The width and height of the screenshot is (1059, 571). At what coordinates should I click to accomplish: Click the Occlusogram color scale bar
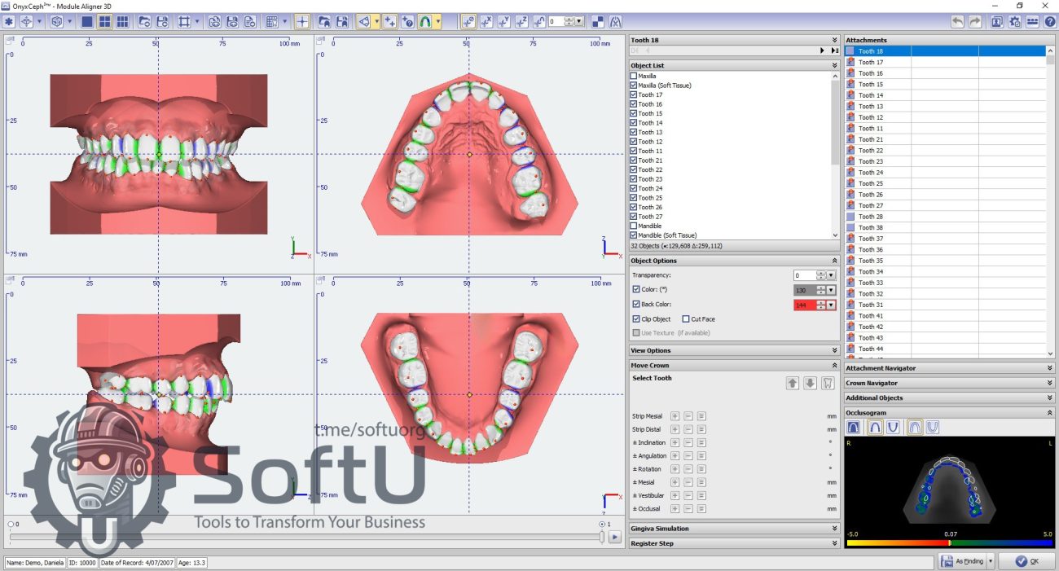(950, 542)
